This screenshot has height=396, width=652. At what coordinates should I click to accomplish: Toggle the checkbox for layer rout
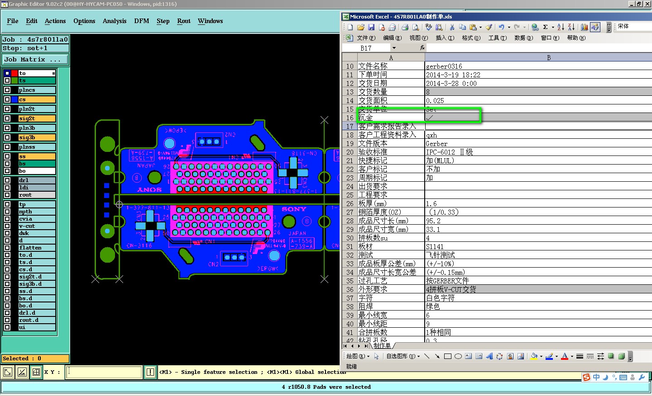tap(7, 195)
